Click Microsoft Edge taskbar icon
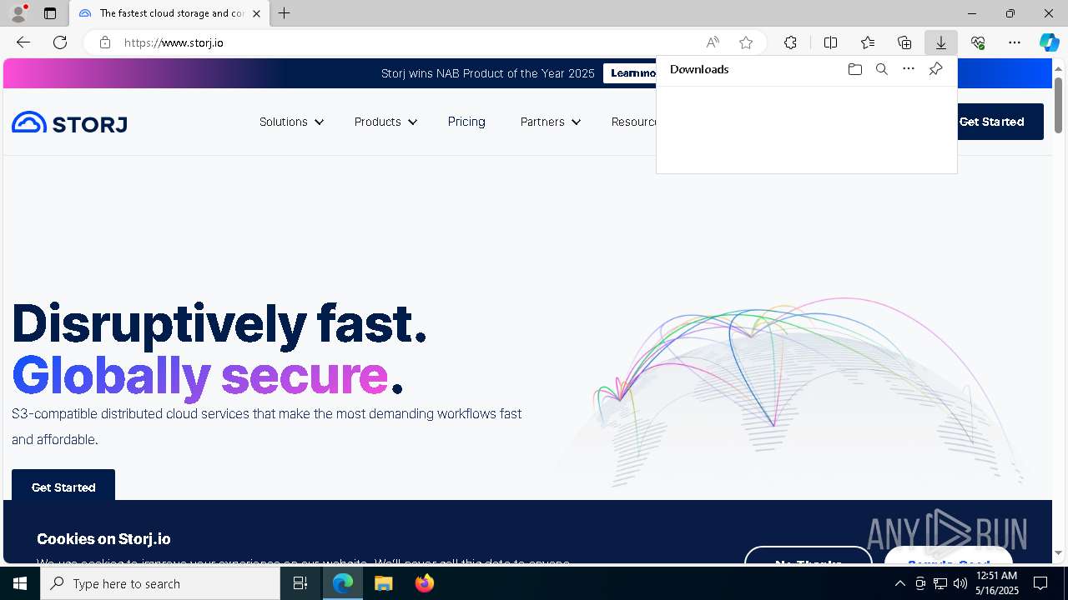1068x600 pixels. (x=343, y=583)
